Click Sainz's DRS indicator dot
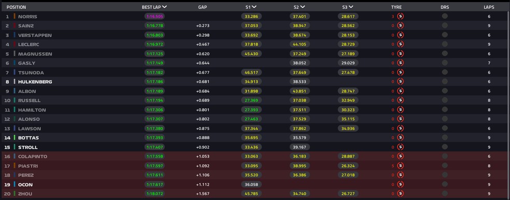 coord(445,26)
